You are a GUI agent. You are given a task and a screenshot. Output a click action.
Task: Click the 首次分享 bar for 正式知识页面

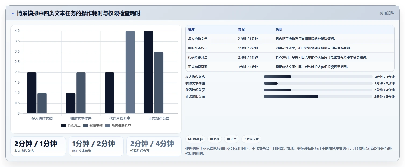[148, 72]
